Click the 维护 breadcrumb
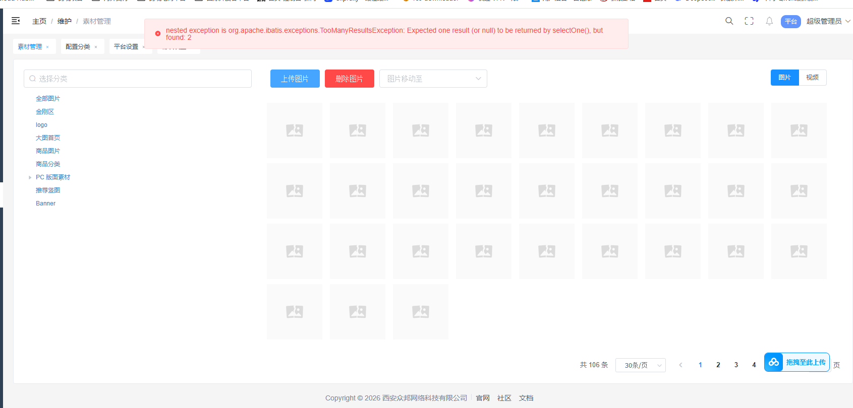The width and height of the screenshot is (853, 408). point(65,21)
